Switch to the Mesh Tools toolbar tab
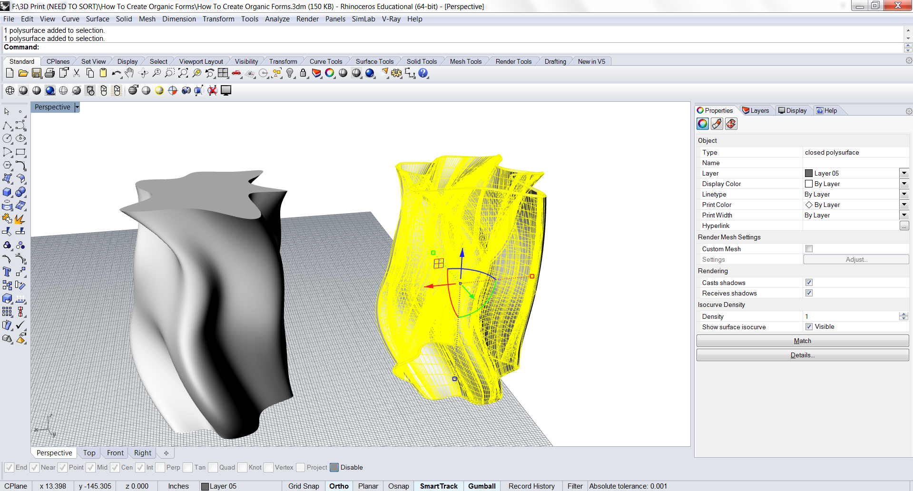The width and height of the screenshot is (913, 491). pos(466,61)
